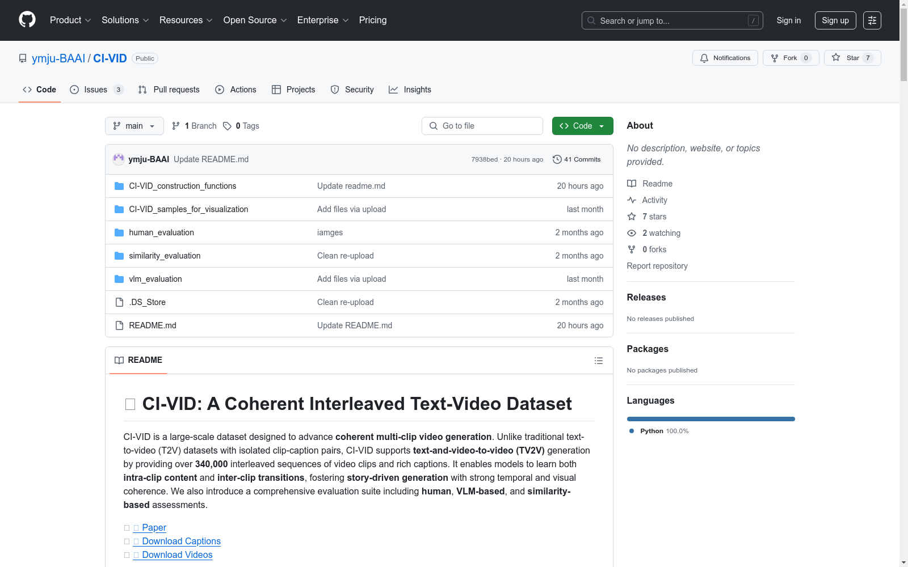
Task: Click the Go to file search field
Action: point(482,126)
